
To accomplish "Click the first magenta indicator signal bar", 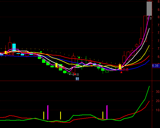I will click(x=48, y=112).
